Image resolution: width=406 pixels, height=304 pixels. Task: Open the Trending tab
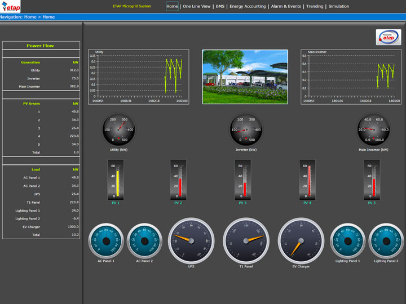pos(315,7)
